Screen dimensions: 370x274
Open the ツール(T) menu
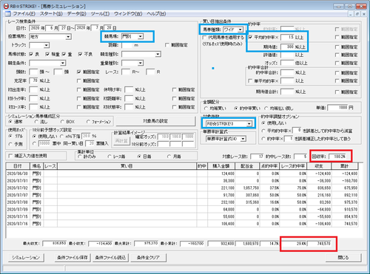(x=100, y=13)
